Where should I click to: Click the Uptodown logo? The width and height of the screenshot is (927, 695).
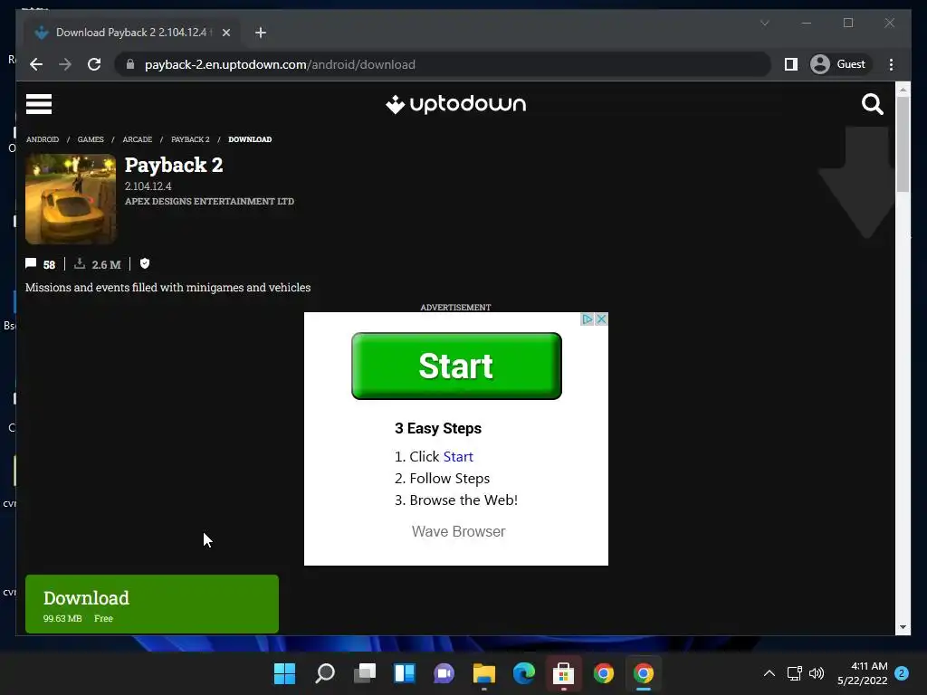coord(455,104)
